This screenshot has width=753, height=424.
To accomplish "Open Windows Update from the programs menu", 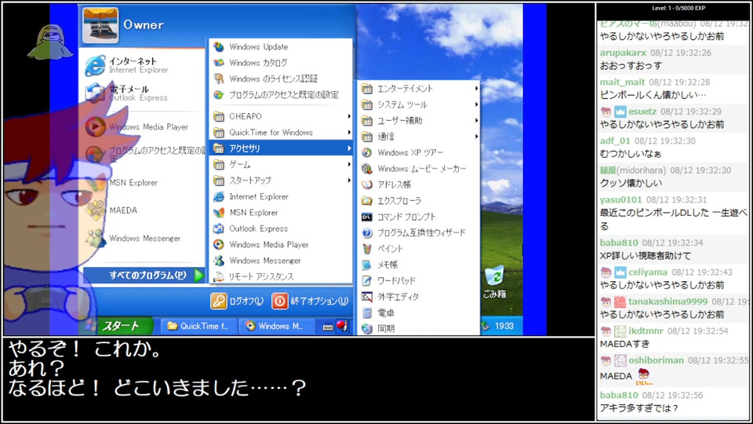I will [x=281, y=46].
